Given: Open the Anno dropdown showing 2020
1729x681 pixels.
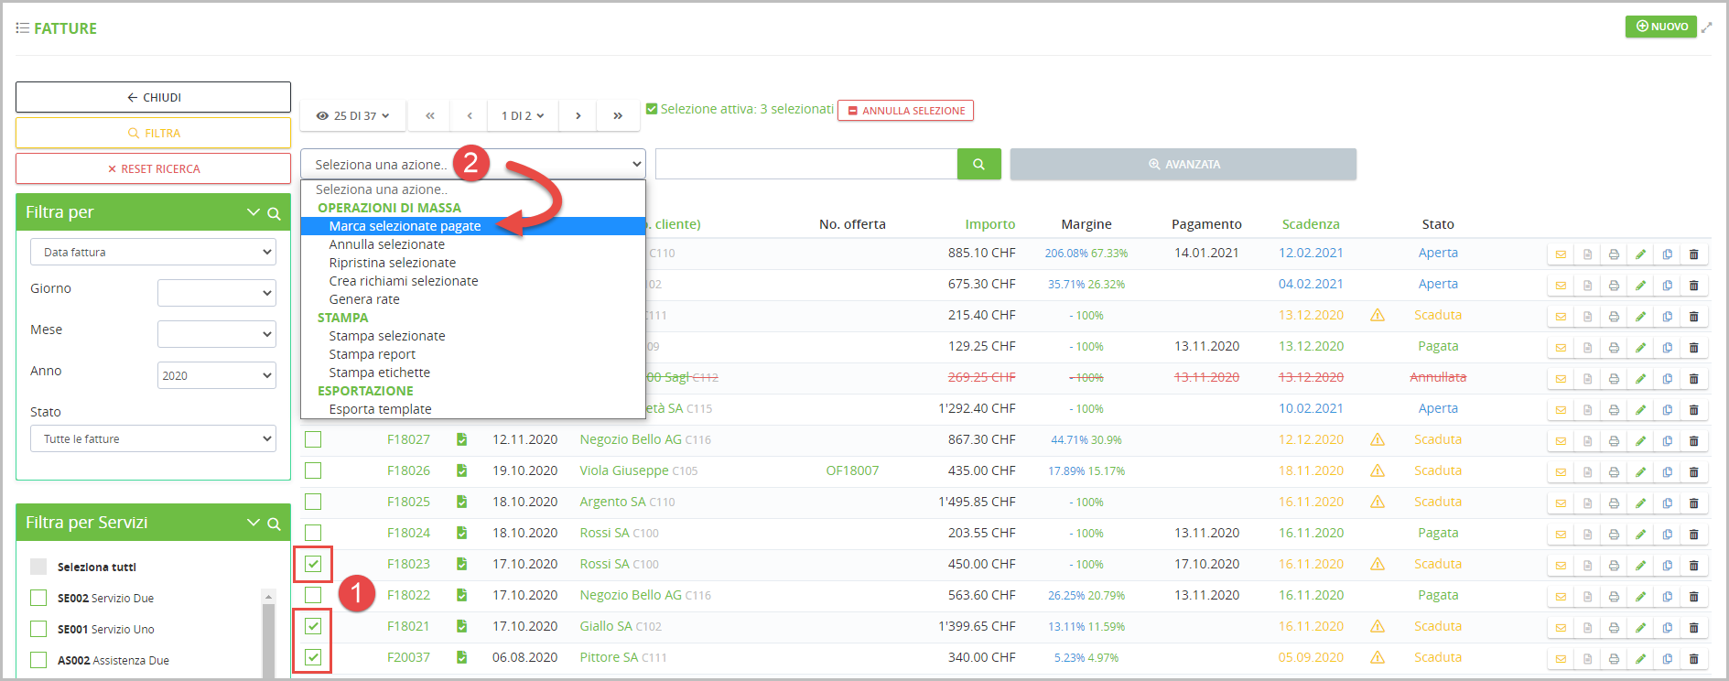Looking at the screenshot, I should [216, 375].
